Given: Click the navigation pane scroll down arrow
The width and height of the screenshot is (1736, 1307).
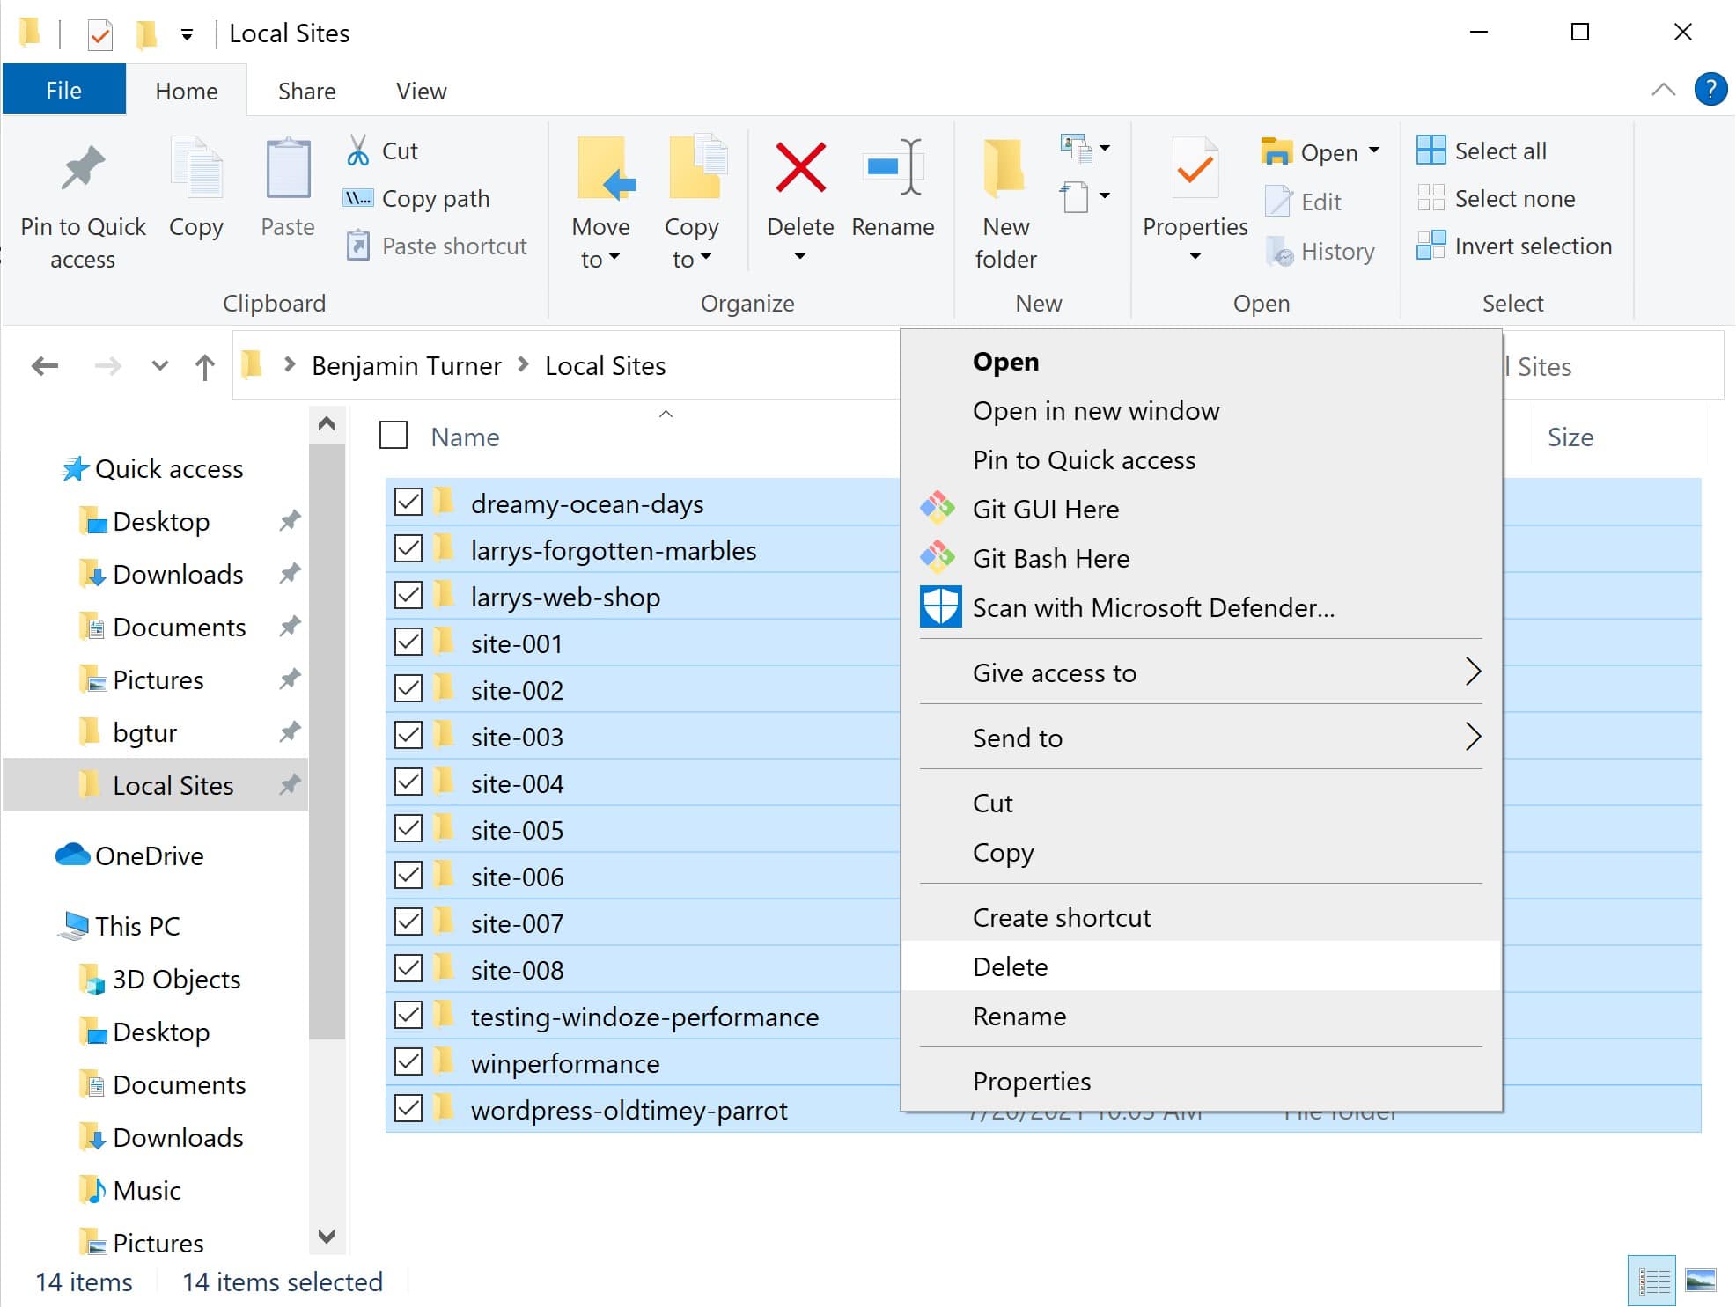Looking at the screenshot, I should 327,1236.
